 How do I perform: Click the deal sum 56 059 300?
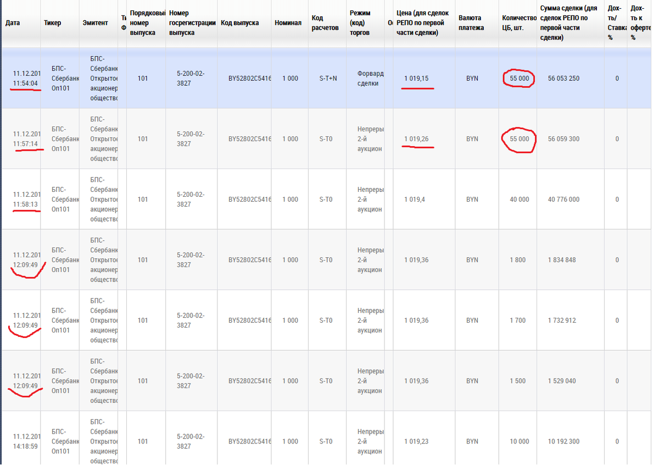tap(563, 139)
